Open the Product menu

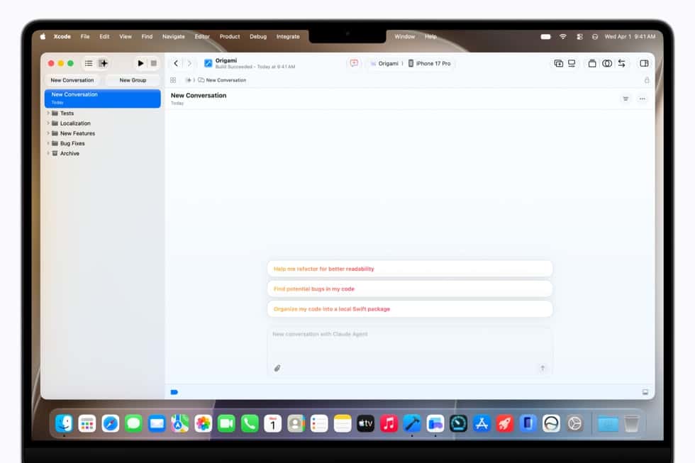pyautogui.click(x=230, y=37)
